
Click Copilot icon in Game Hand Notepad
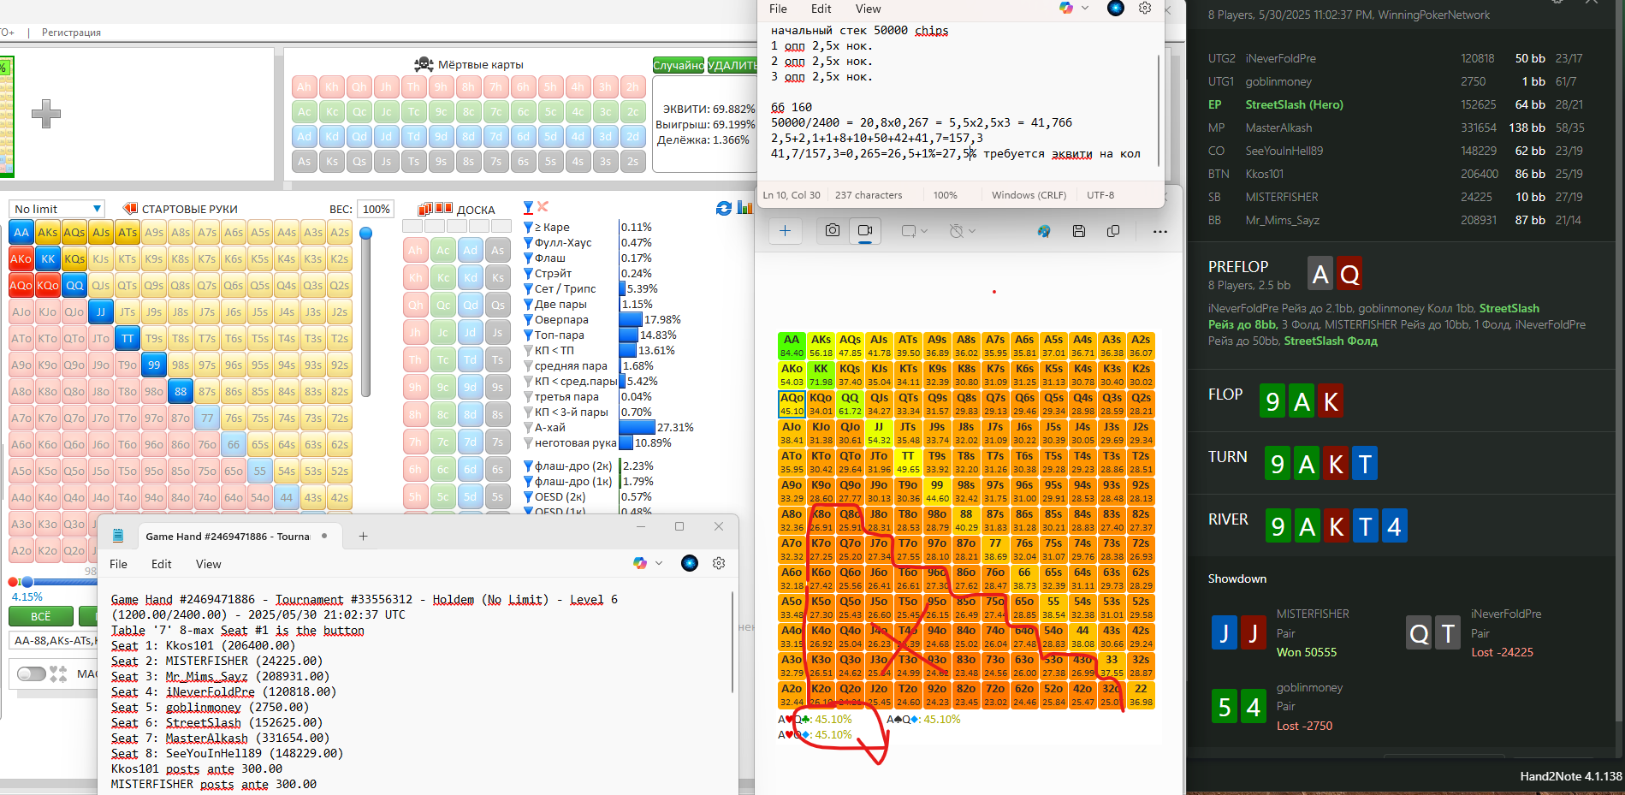pyautogui.click(x=640, y=563)
